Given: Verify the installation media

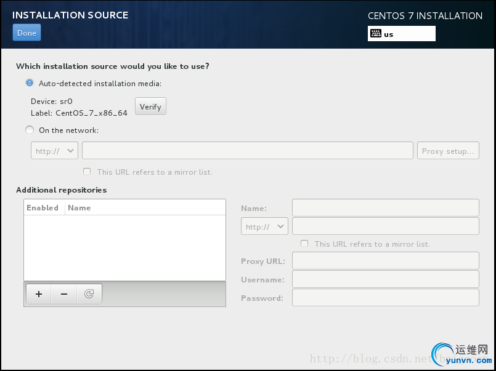Looking at the screenshot, I should click(x=150, y=106).
